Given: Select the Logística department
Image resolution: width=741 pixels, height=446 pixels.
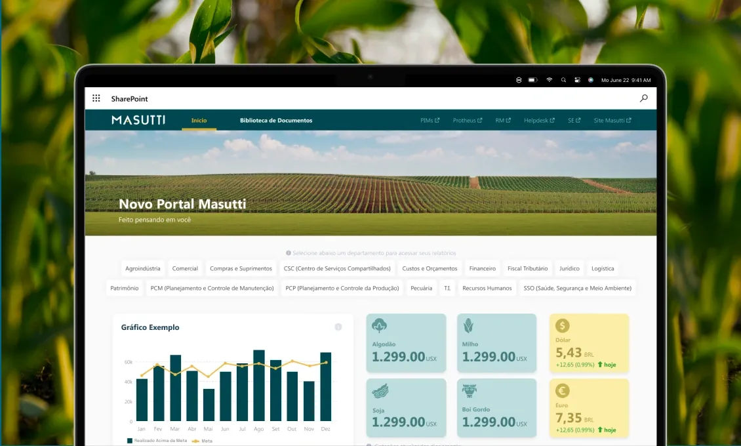Looking at the screenshot, I should coord(603,268).
